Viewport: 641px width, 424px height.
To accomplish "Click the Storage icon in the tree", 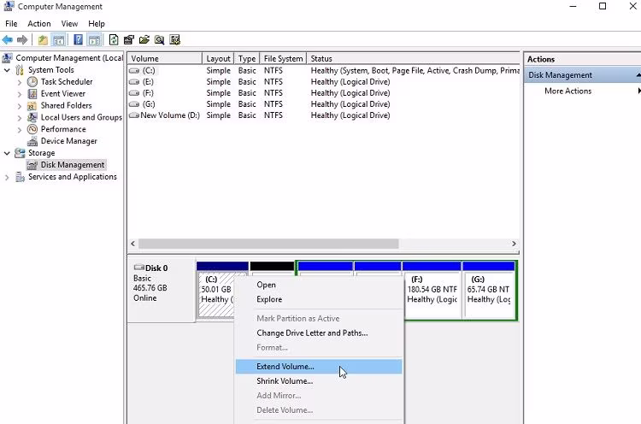I will coord(20,153).
